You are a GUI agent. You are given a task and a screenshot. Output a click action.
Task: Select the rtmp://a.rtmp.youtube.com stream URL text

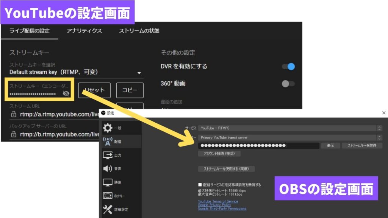coord(59,114)
